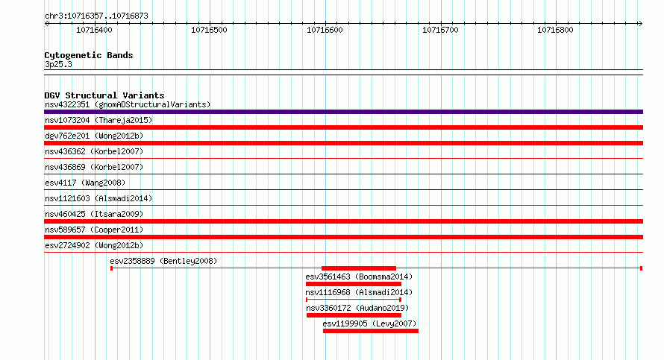Screen dimensions: 664x360
Task: Open the dgv762e201 Wong2012b variant bar
Action: pos(343,143)
